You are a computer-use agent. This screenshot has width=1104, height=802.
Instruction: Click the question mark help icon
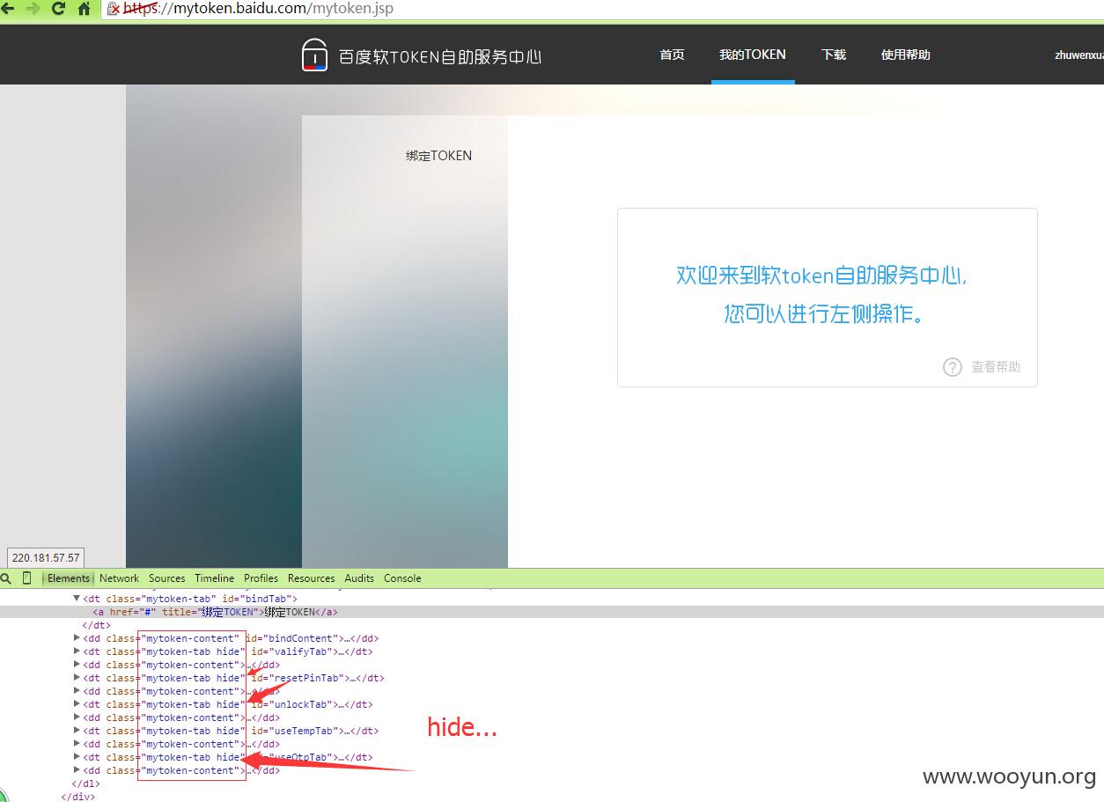953,367
